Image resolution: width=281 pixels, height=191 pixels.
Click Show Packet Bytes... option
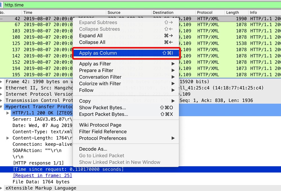[102, 108]
